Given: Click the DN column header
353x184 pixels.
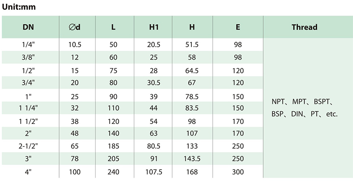Looking at the screenshot, I should [x=28, y=27].
